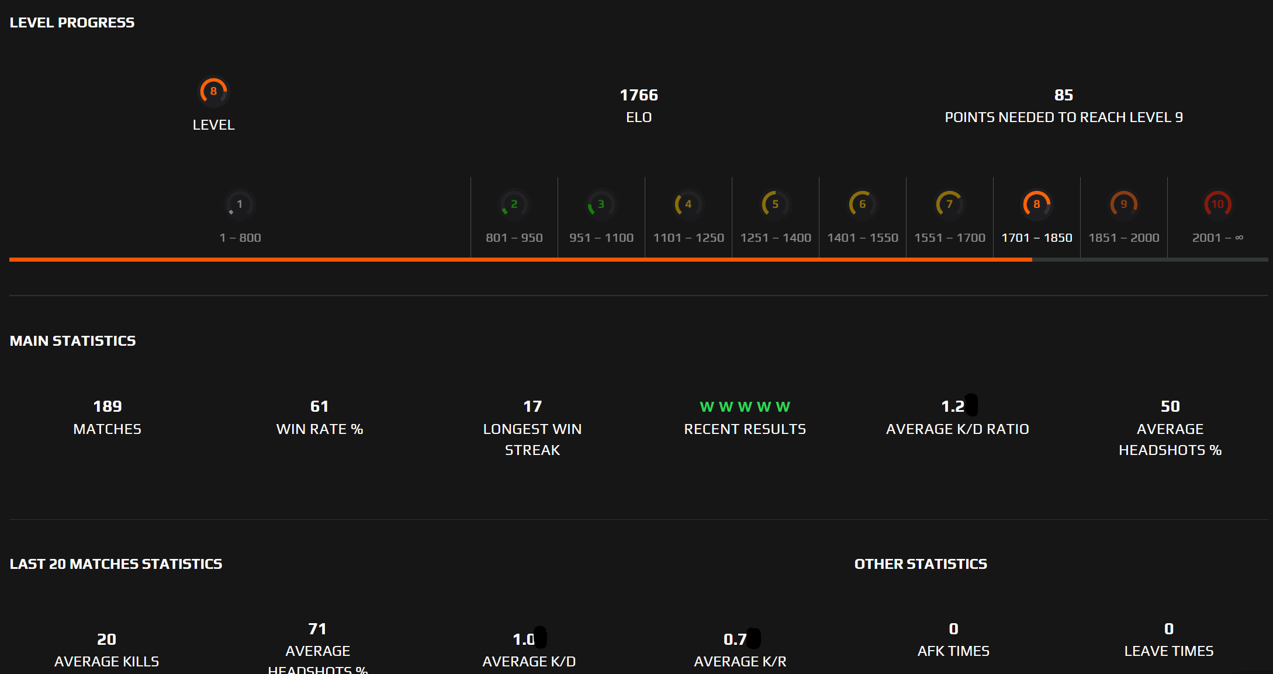Click the 189 matches count
Viewport: 1273px width, 674px height.
click(108, 407)
